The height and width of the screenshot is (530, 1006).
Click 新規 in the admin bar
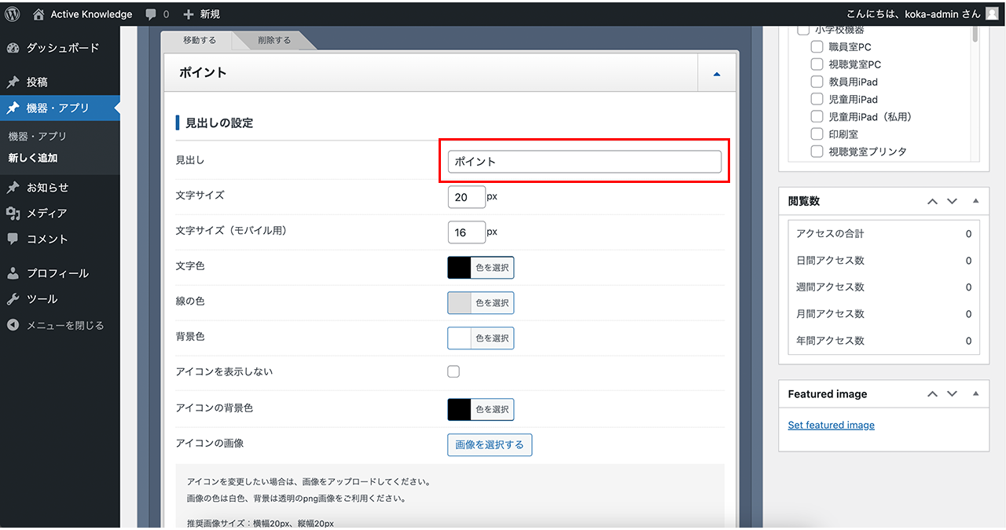210,14
